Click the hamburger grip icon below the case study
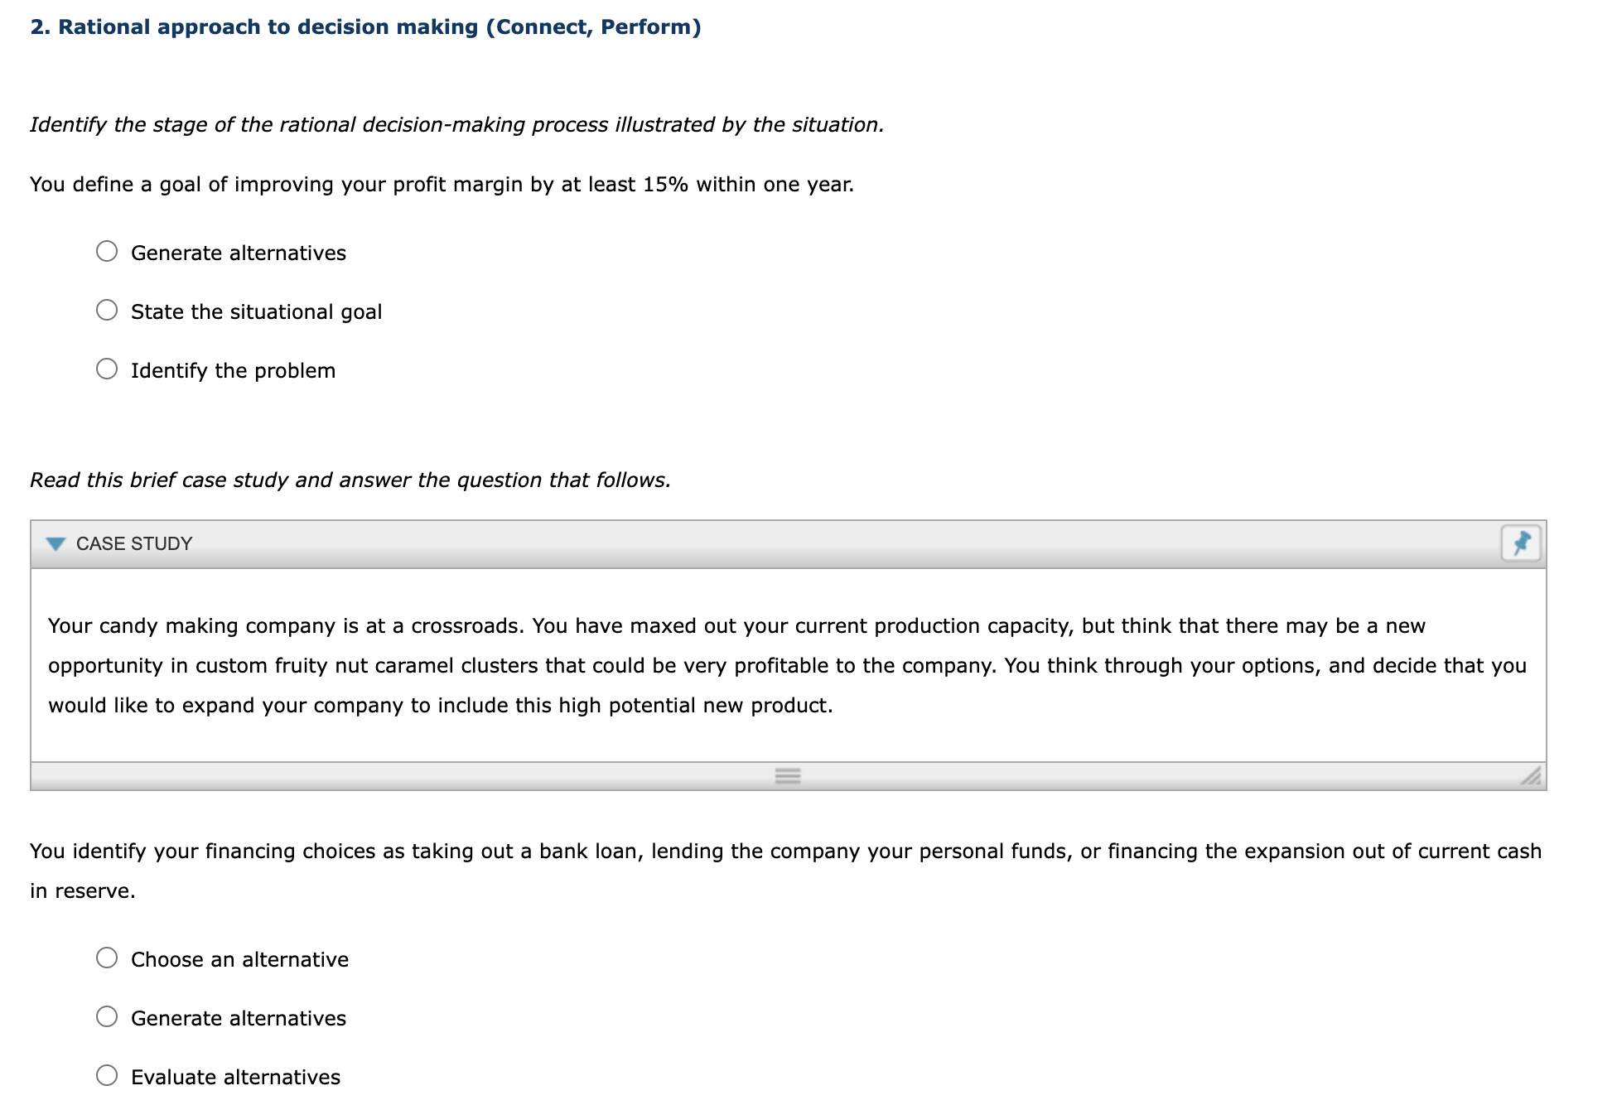 pyautogui.click(x=787, y=775)
